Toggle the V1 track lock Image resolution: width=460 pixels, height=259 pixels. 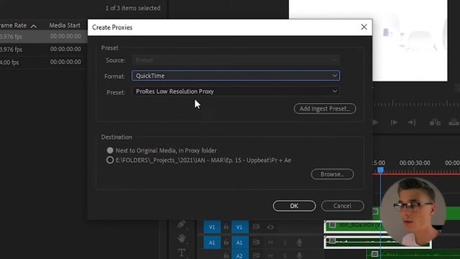point(226,227)
